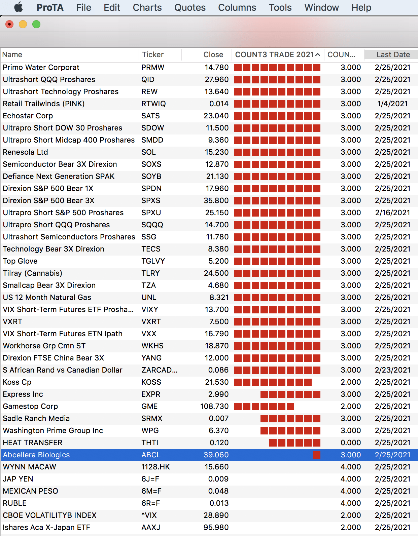This screenshot has height=536, width=418.
Task: Click the SRMX ticker
Action: click(x=152, y=418)
